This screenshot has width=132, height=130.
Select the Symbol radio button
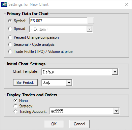pyautogui.click(x=10, y=21)
